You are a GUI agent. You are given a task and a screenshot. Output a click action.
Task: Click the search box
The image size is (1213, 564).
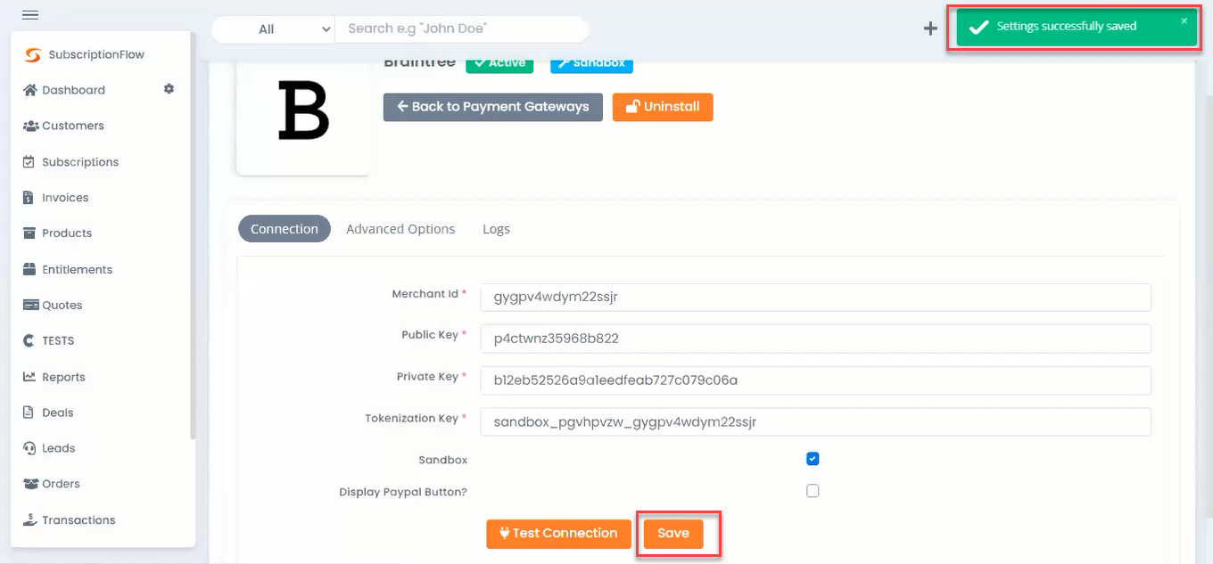click(x=462, y=29)
